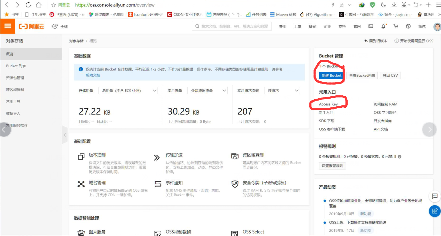Collapse the left sidebar arrow
Image resolution: width=441 pixels, height=236 pixels.
(x=65, y=135)
